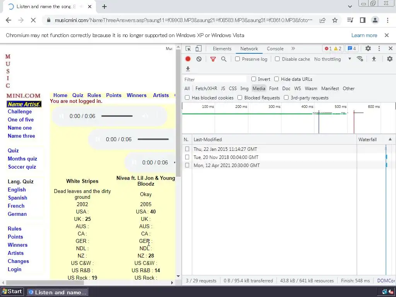Click the Import HAR upload icon
Image resolution: width=396 pixels, height=297 pixels.
pyautogui.click(x=374, y=59)
